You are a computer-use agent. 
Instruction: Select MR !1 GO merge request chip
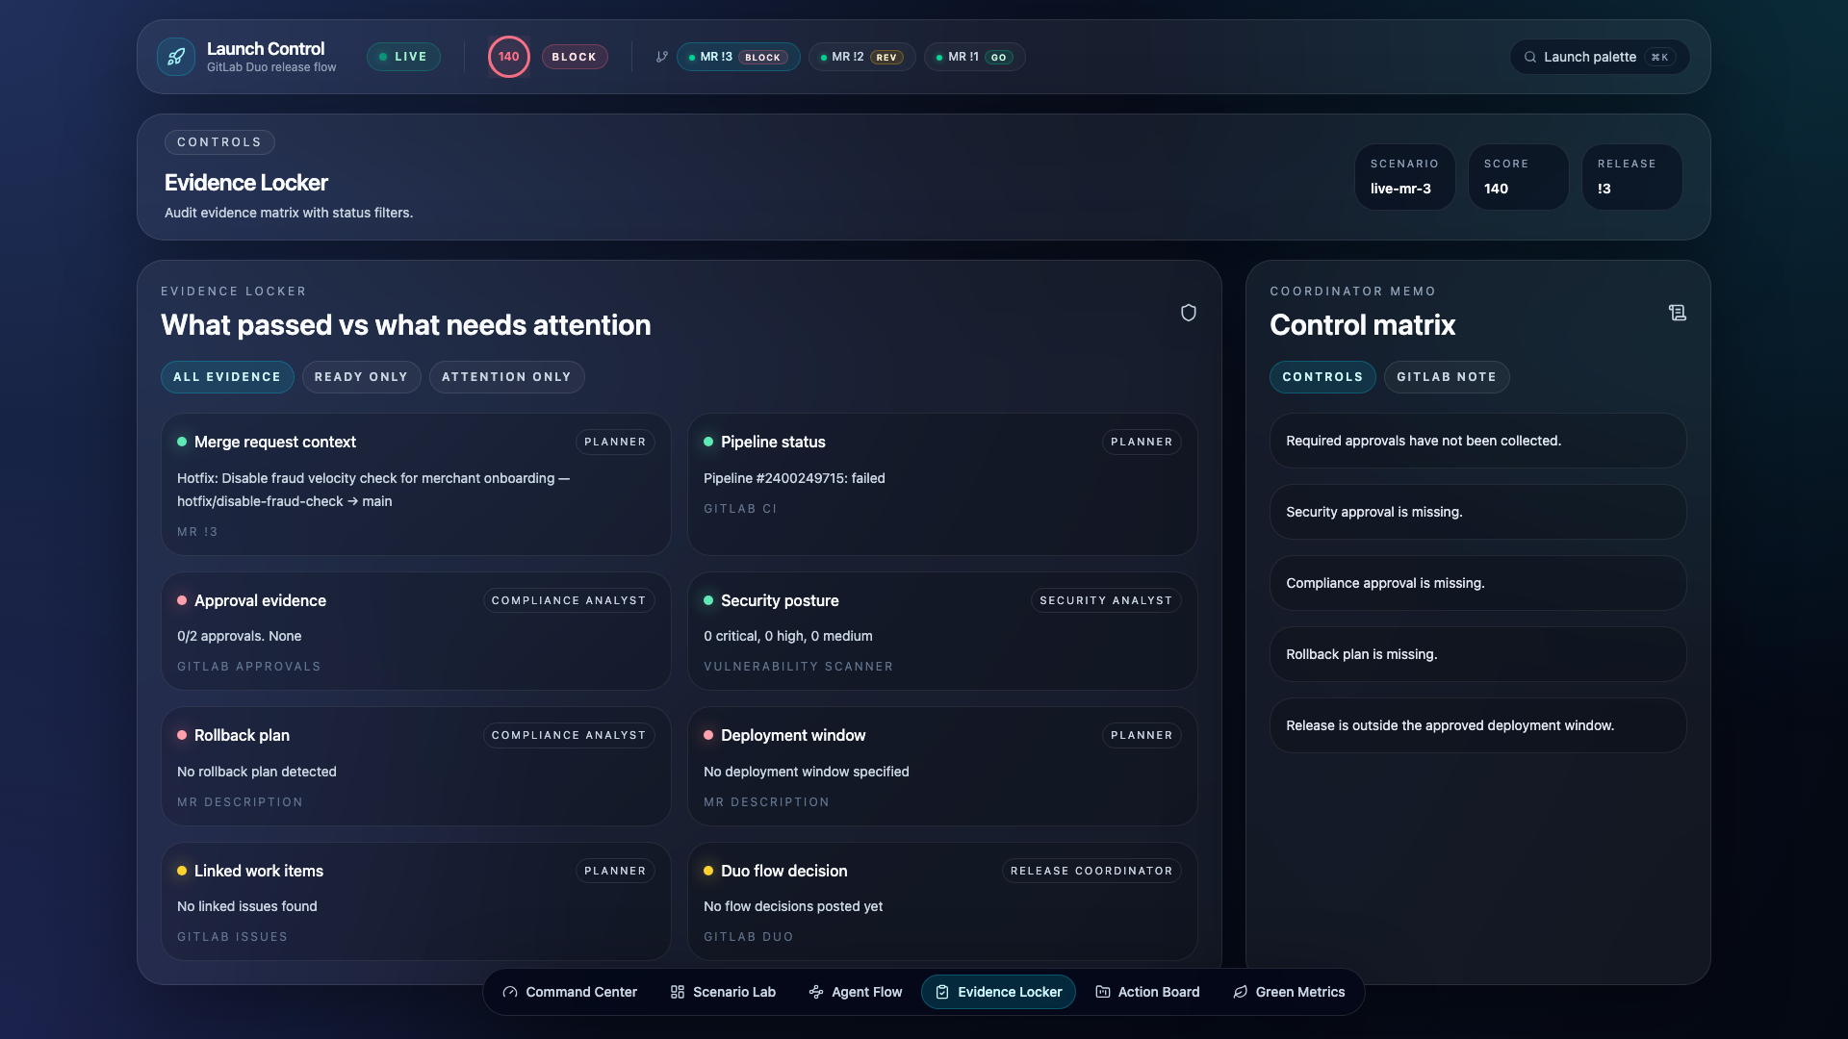[974, 57]
